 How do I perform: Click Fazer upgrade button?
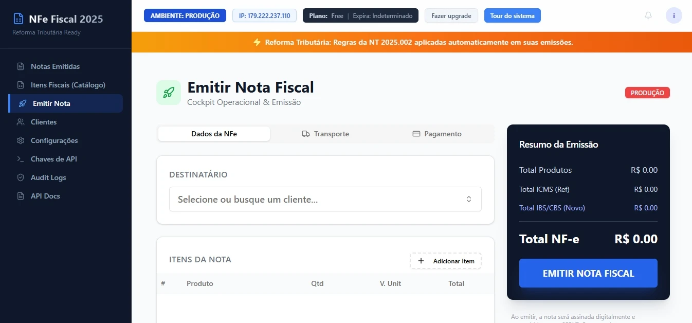pos(451,16)
